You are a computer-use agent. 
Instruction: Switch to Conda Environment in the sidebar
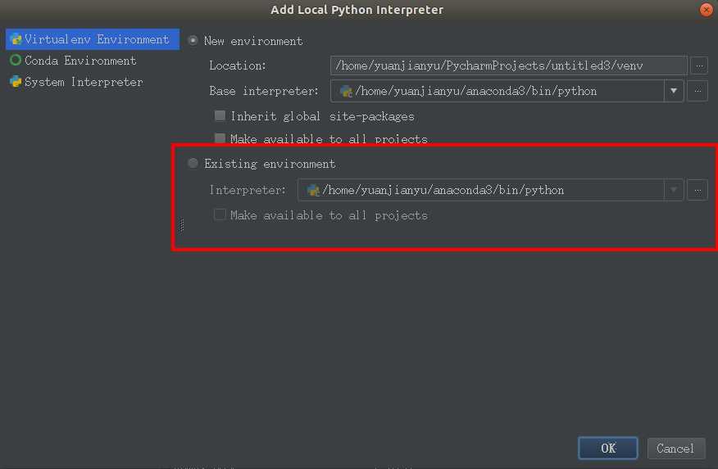coord(80,61)
